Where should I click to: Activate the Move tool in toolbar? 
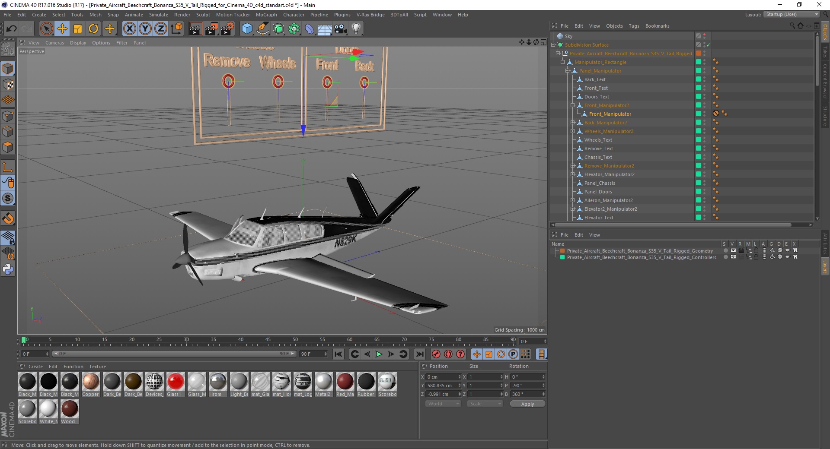(x=62, y=29)
